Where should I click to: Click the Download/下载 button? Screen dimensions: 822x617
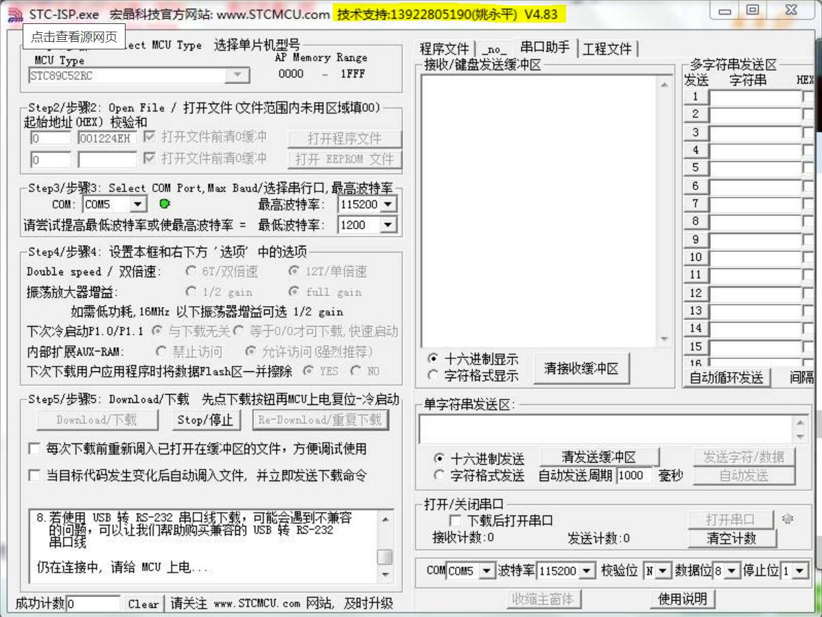pos(97,420)
